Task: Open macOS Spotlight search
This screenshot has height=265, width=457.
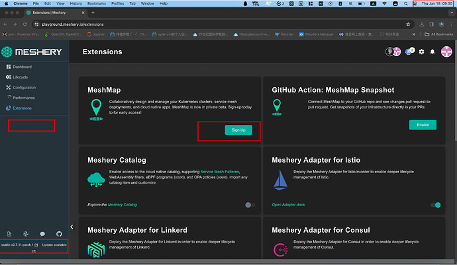Action: pos(406,4)
